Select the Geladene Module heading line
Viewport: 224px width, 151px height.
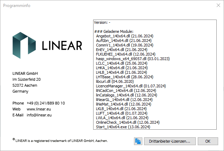[114, 31]
